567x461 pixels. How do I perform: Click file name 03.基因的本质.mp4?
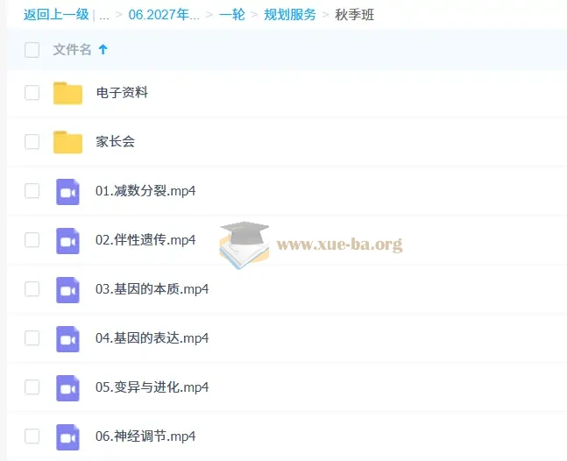152,289
